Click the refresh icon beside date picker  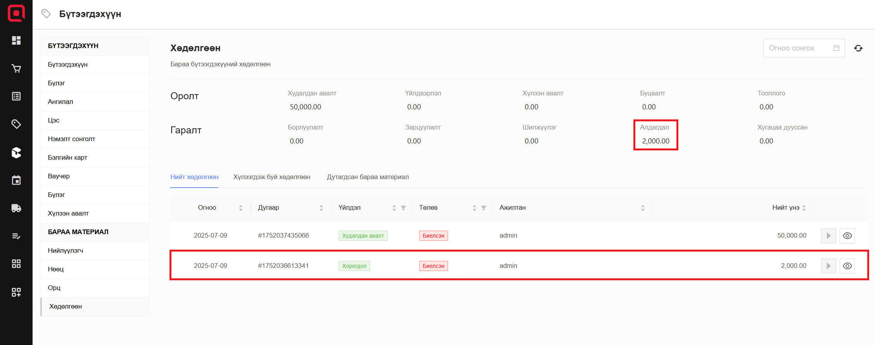coord(858,48)
